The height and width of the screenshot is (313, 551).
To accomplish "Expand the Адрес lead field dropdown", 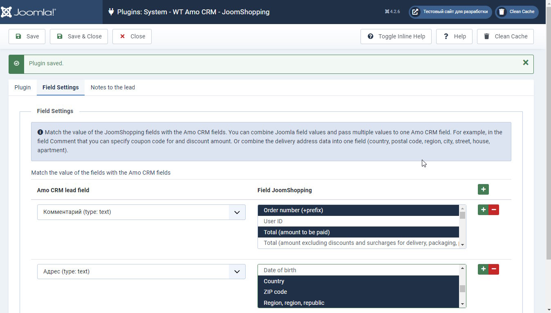I will coord(141,272).
